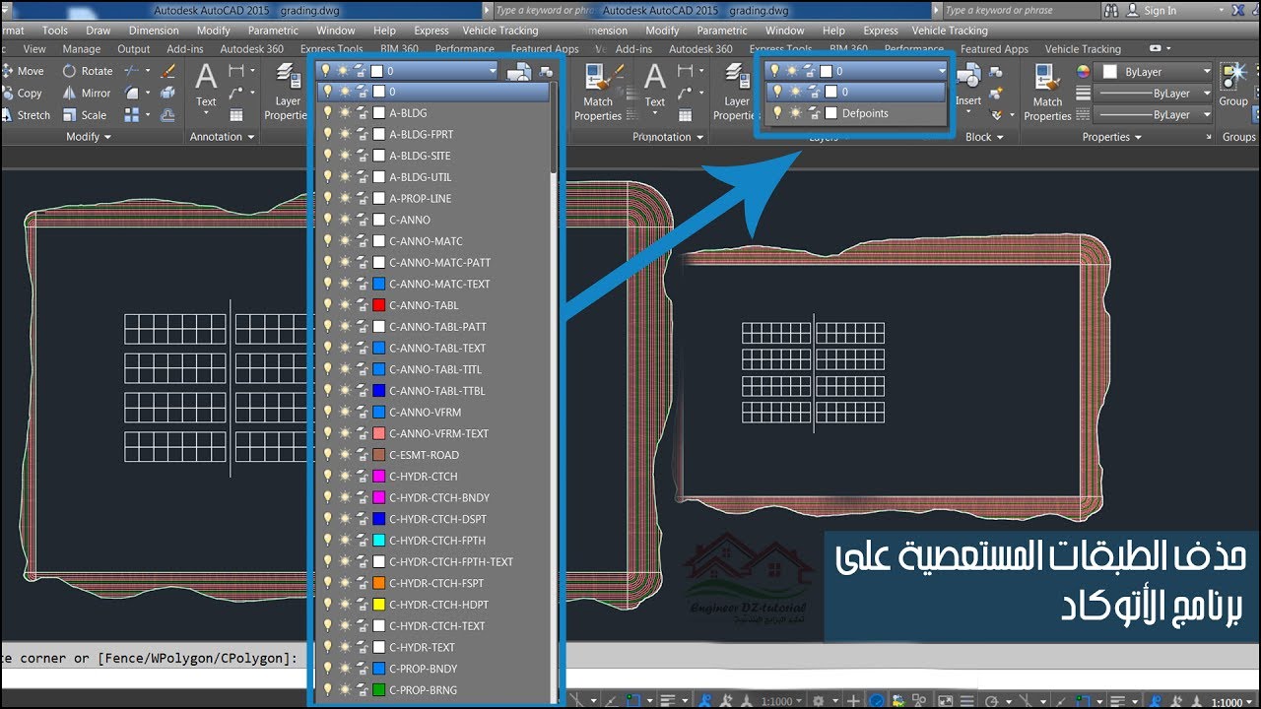1261x709 pixels.
Task: Click the workspace gear icon in status bar
Action: (818, 700)
